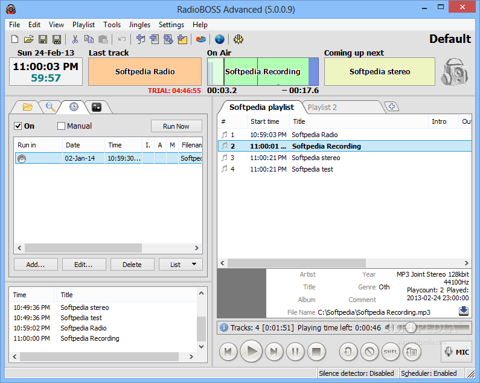Viewport: 480px width, 383px height.
Task: Delete the selected scheduler event
Action: (x=132, y=265)
